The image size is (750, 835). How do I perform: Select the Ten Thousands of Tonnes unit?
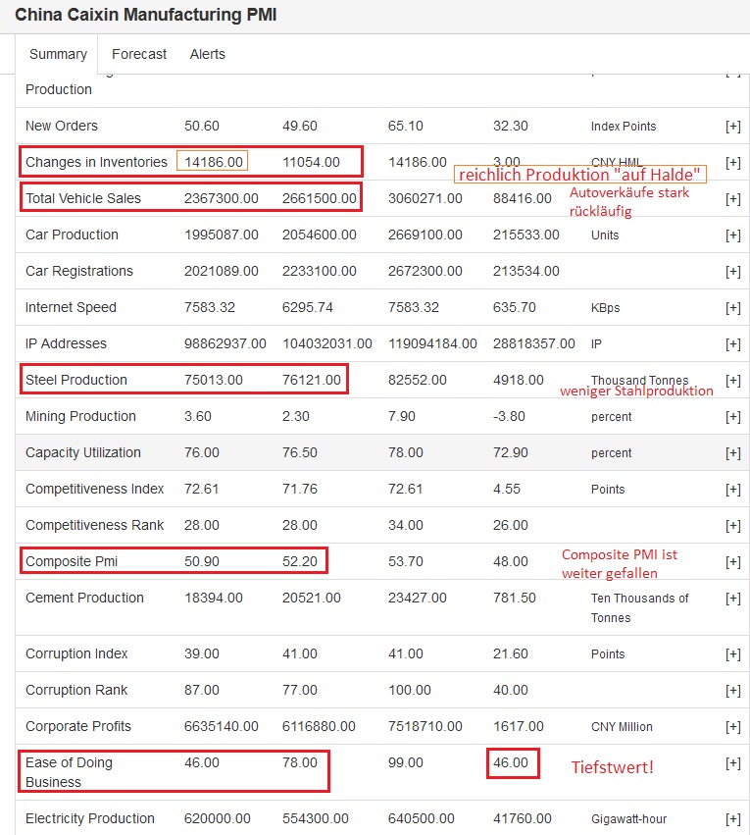(640, 607)
